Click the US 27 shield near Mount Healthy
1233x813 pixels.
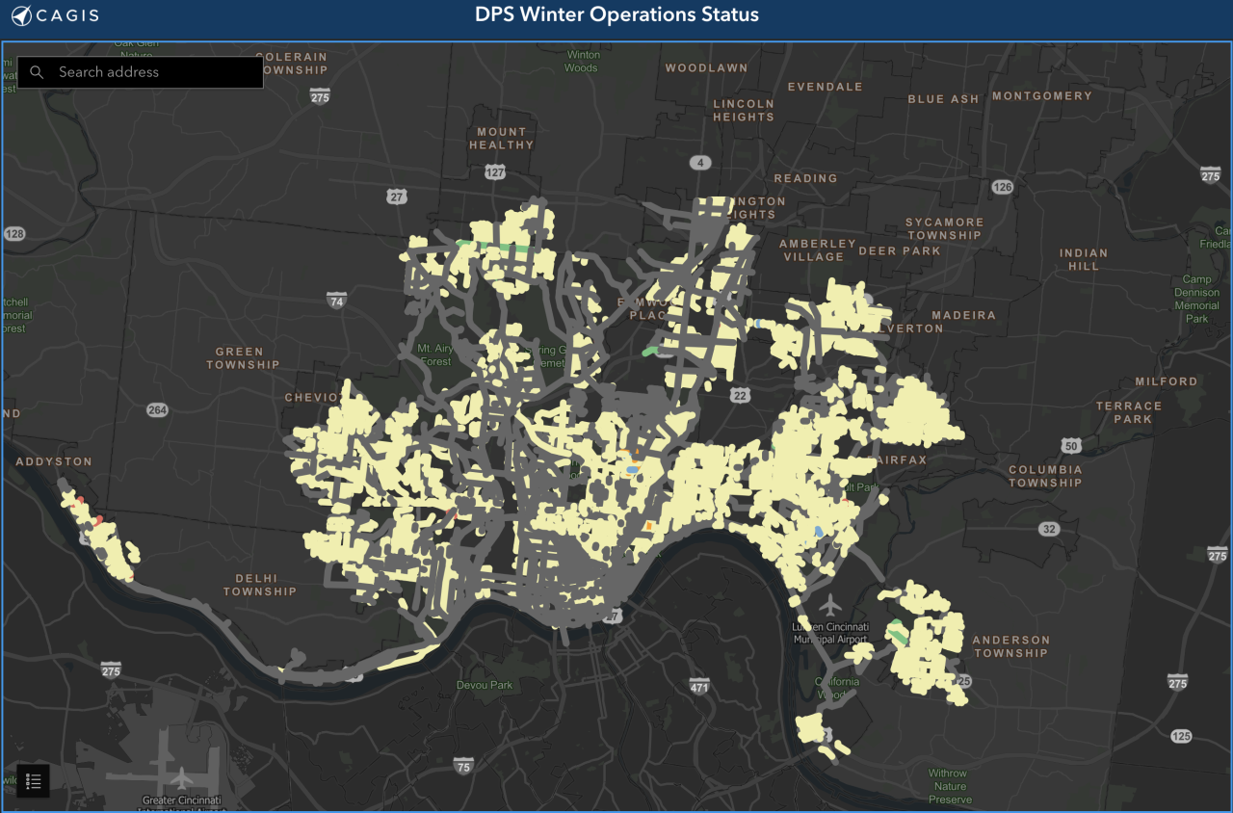click(398, 197)
